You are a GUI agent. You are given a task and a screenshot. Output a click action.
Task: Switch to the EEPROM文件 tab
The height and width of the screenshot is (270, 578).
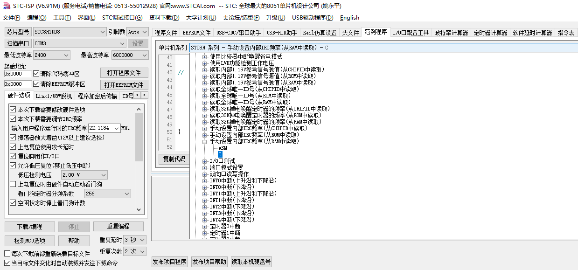(197, 33)
